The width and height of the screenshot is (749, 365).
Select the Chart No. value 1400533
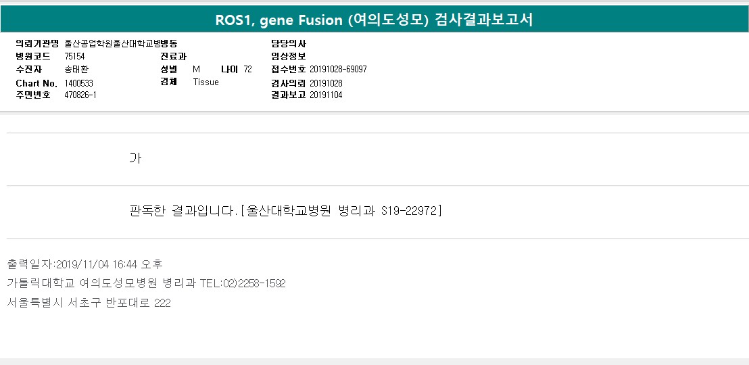tap(78, 83)
